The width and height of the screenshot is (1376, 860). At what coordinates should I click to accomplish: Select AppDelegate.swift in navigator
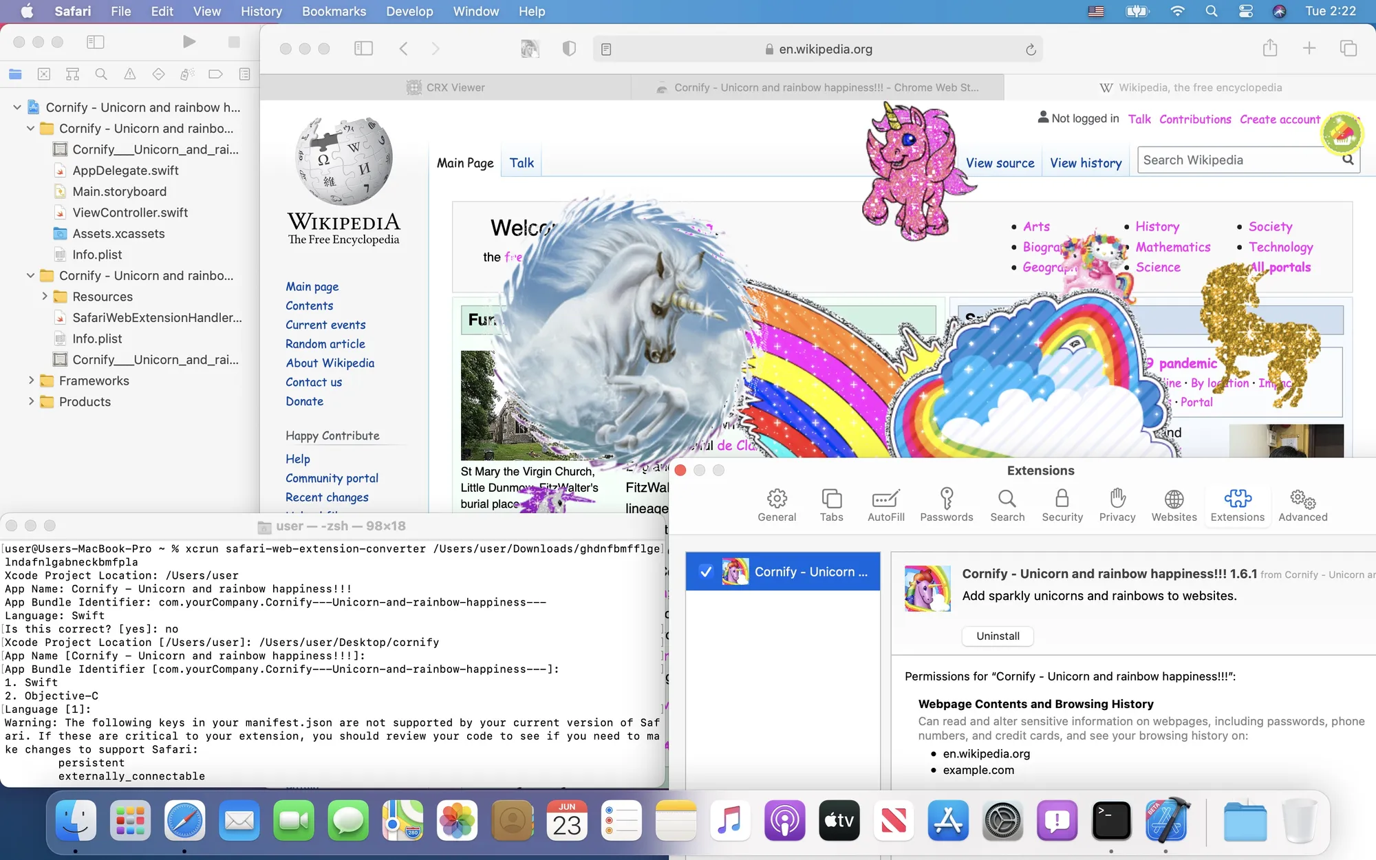tap(125, 170)
